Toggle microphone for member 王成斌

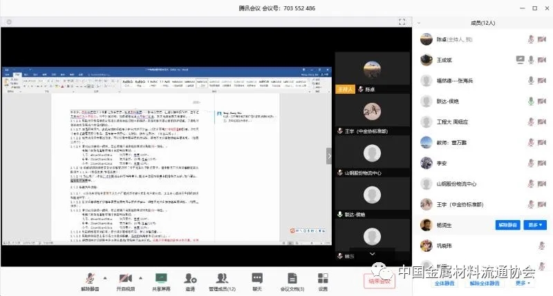[531, 60]
